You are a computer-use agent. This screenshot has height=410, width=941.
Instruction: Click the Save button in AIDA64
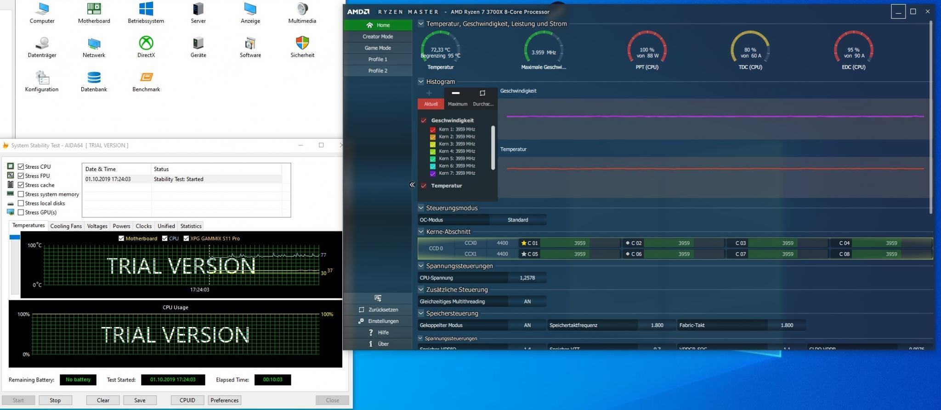pyautogui.click(x=140, y=400)
